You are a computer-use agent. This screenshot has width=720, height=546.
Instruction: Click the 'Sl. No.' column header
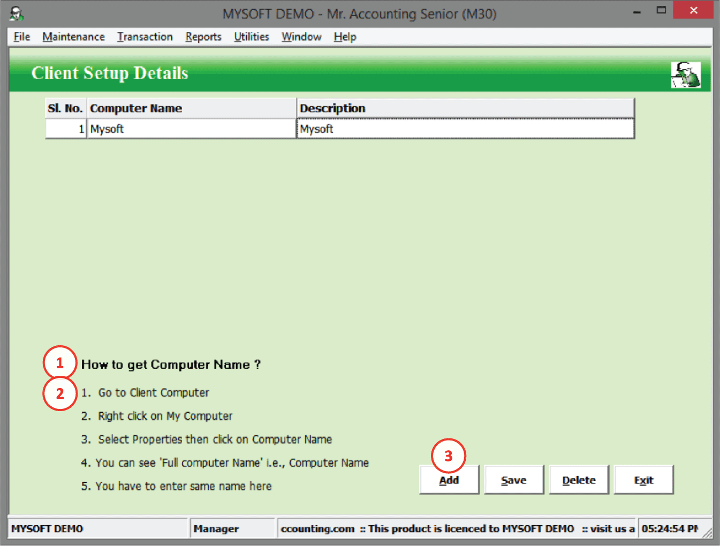point(66,108)
